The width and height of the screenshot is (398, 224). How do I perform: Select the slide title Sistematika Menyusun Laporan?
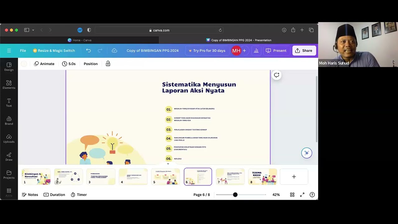199,87
